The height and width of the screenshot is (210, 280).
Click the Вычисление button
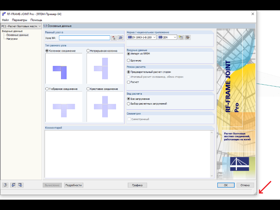point(52,185)
